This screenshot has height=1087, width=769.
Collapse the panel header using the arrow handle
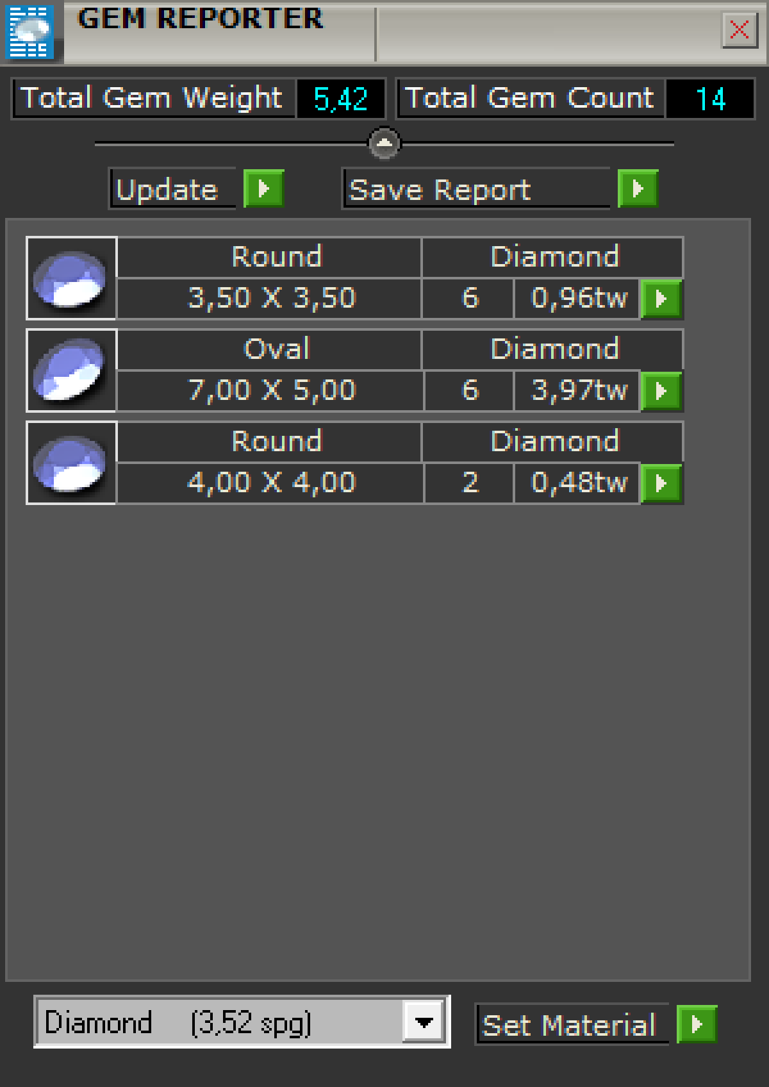pyautogui.click(x=384, y=143)
